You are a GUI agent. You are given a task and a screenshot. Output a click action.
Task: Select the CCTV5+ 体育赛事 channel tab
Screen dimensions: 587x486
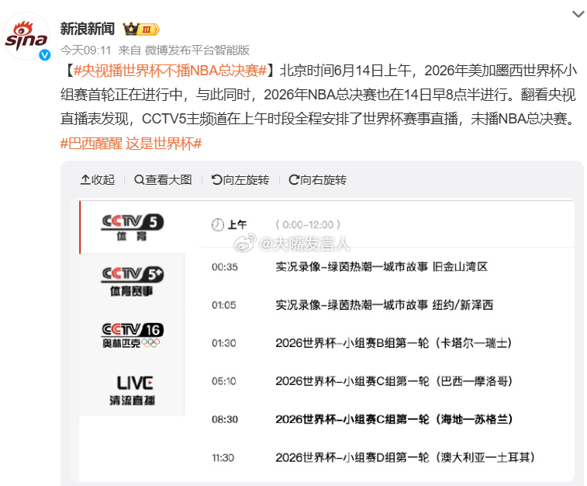[132, 281]
